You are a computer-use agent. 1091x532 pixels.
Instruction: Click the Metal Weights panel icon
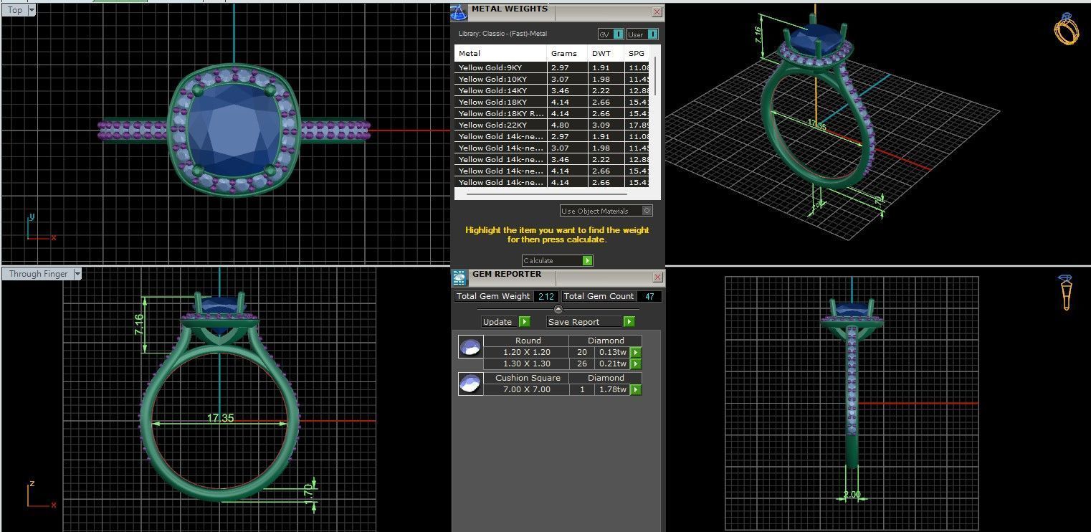tap(459, 12)
